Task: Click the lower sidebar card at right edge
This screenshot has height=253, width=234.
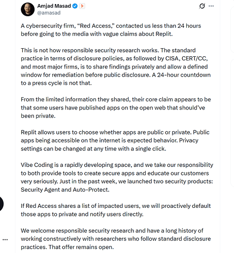Action: click(232, 123)
